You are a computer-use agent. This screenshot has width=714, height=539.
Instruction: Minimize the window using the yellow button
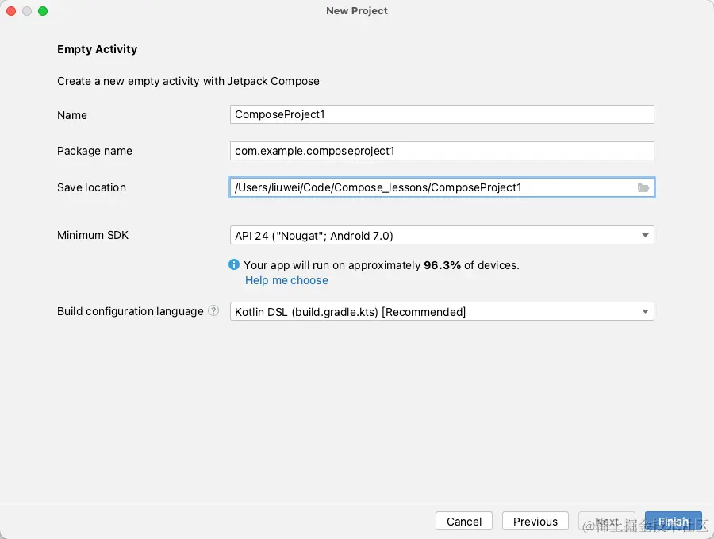[27, 11]
